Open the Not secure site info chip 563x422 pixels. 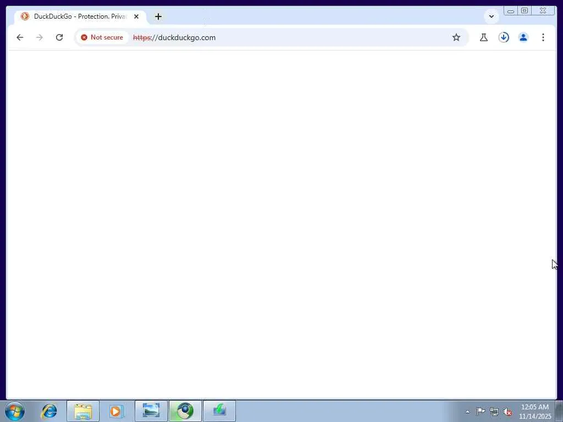(102, 37)
